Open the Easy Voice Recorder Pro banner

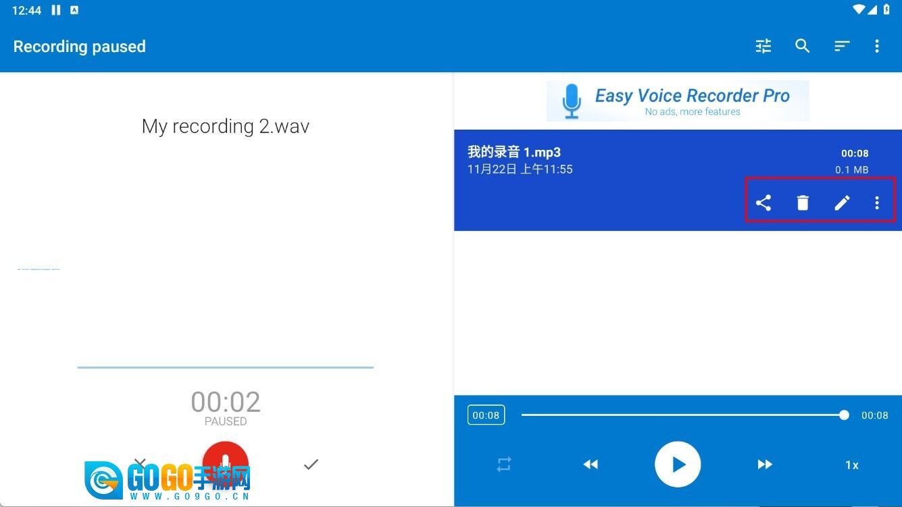coord(678,101)
